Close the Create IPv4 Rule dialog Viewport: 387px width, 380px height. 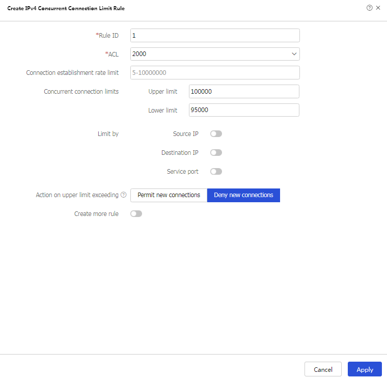pyautogui.click(x=378, y=8)
